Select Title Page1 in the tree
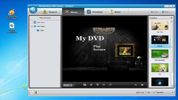178x100 pixels. tap(41, 26)
